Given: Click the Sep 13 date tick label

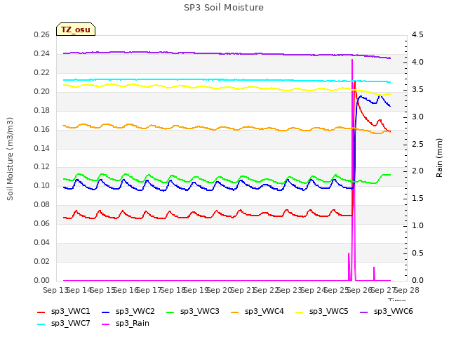Looking at the screenshot, I should click(55, 290).
